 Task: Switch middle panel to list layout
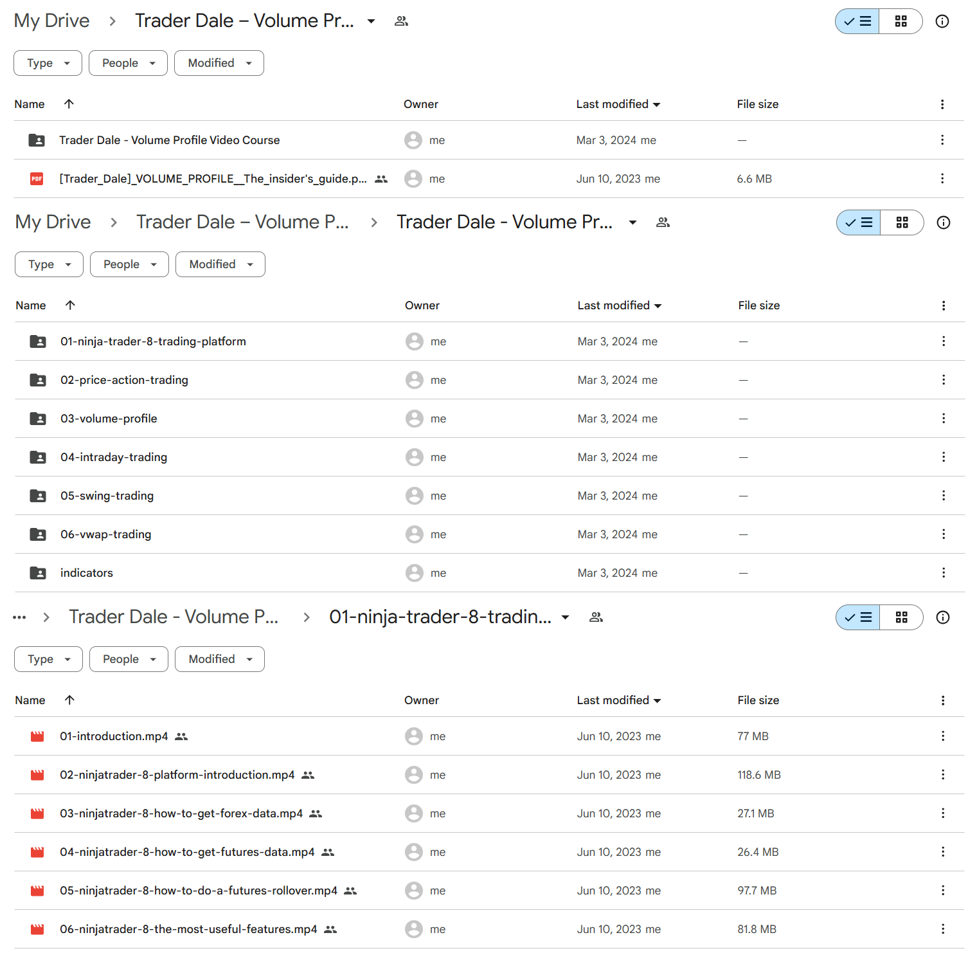(x=859, y=222)
